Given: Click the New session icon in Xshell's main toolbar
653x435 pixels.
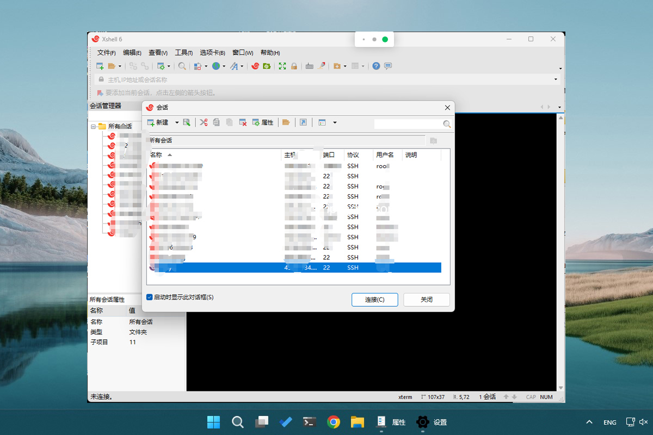Looking at the screenshot, I should coord(100,66).
